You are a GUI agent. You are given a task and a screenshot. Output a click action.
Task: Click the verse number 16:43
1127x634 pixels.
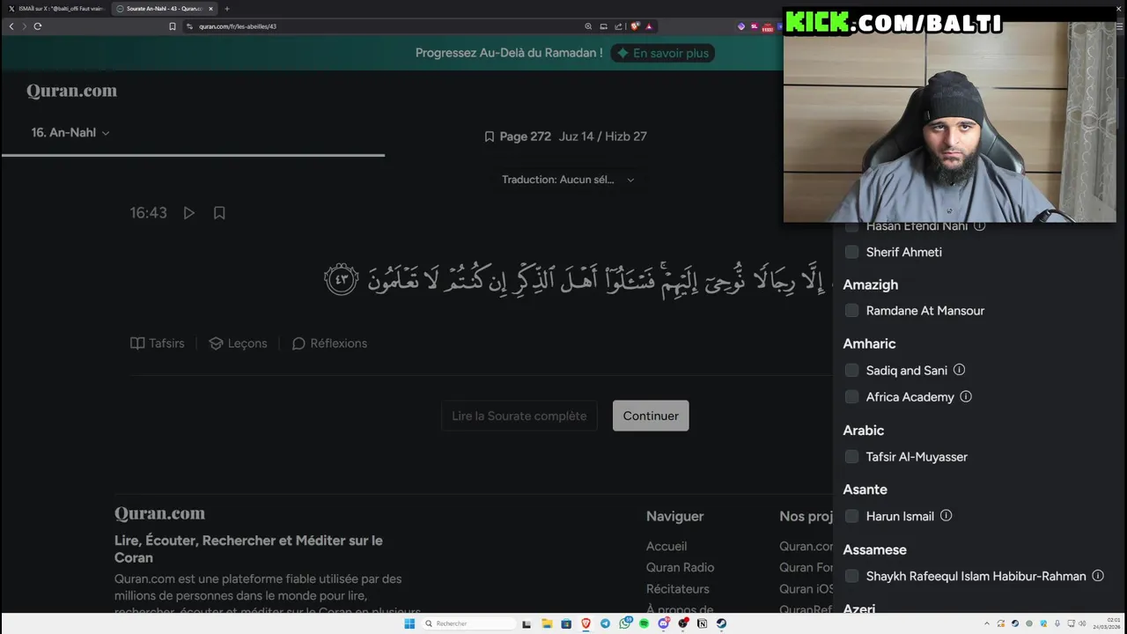tap(148, 213)
